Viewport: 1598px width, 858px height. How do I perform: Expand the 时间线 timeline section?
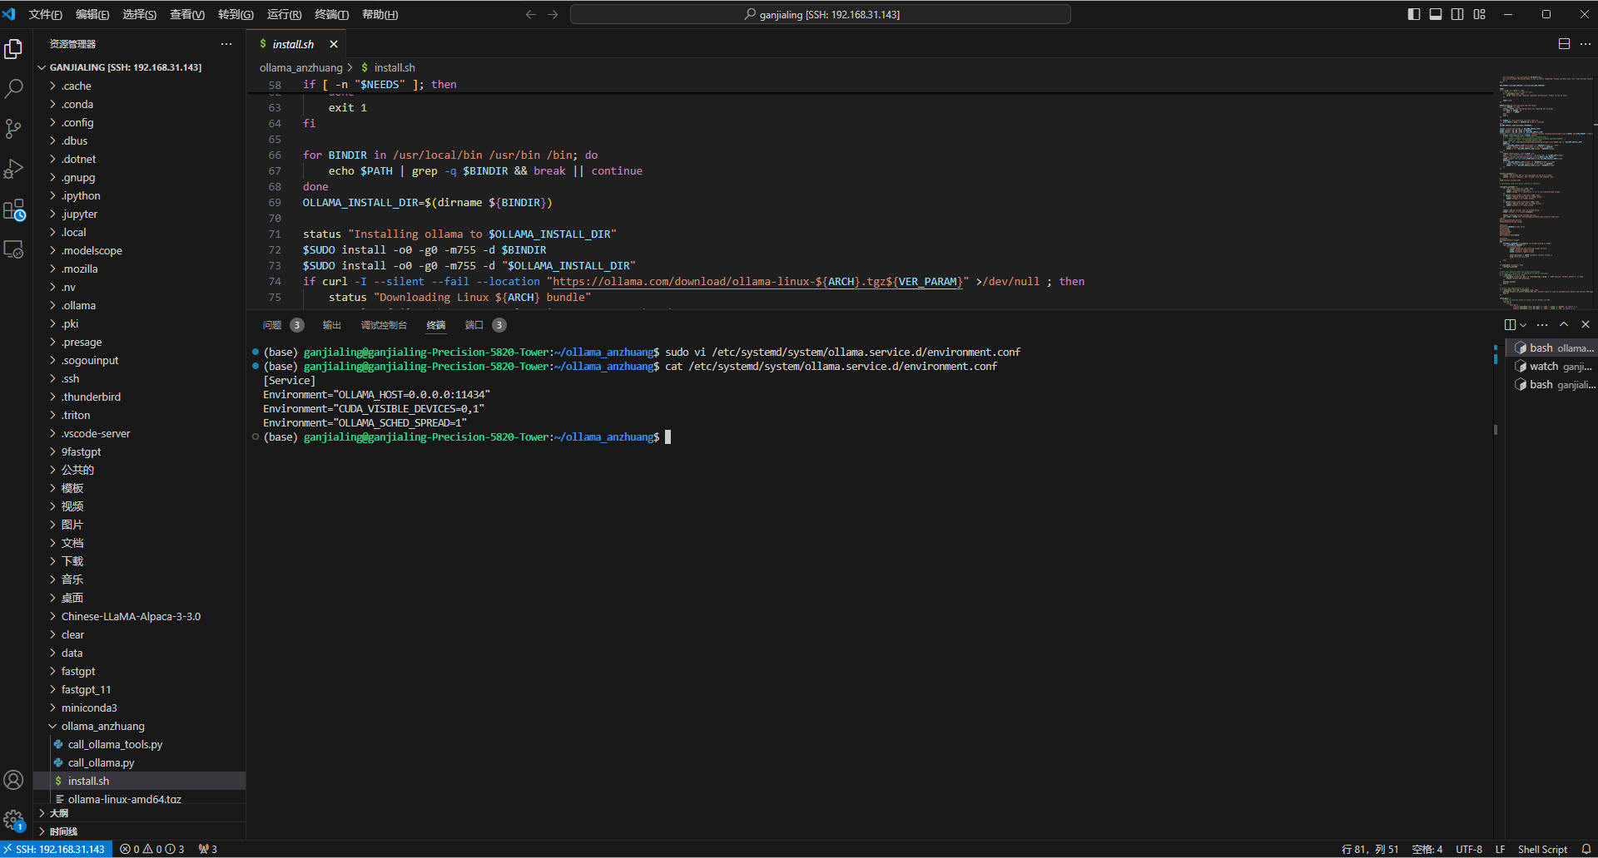pos(139,831)
